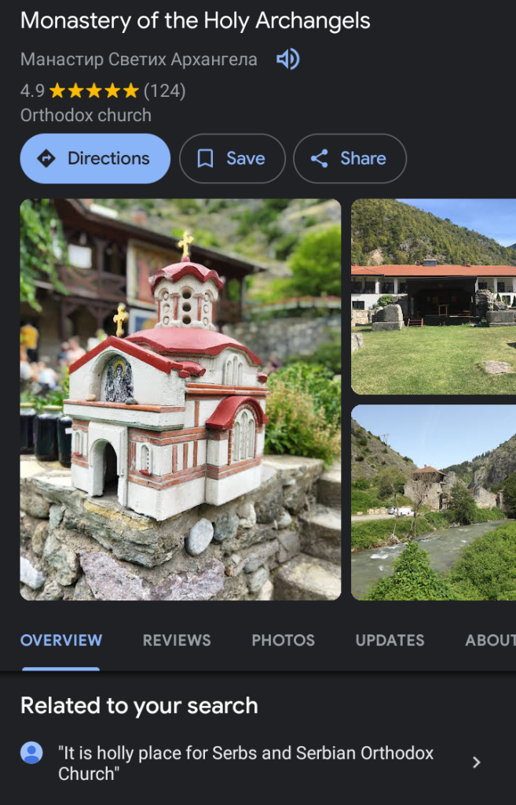Play the name pronunciation speaker icon

(x=288, y=59)
